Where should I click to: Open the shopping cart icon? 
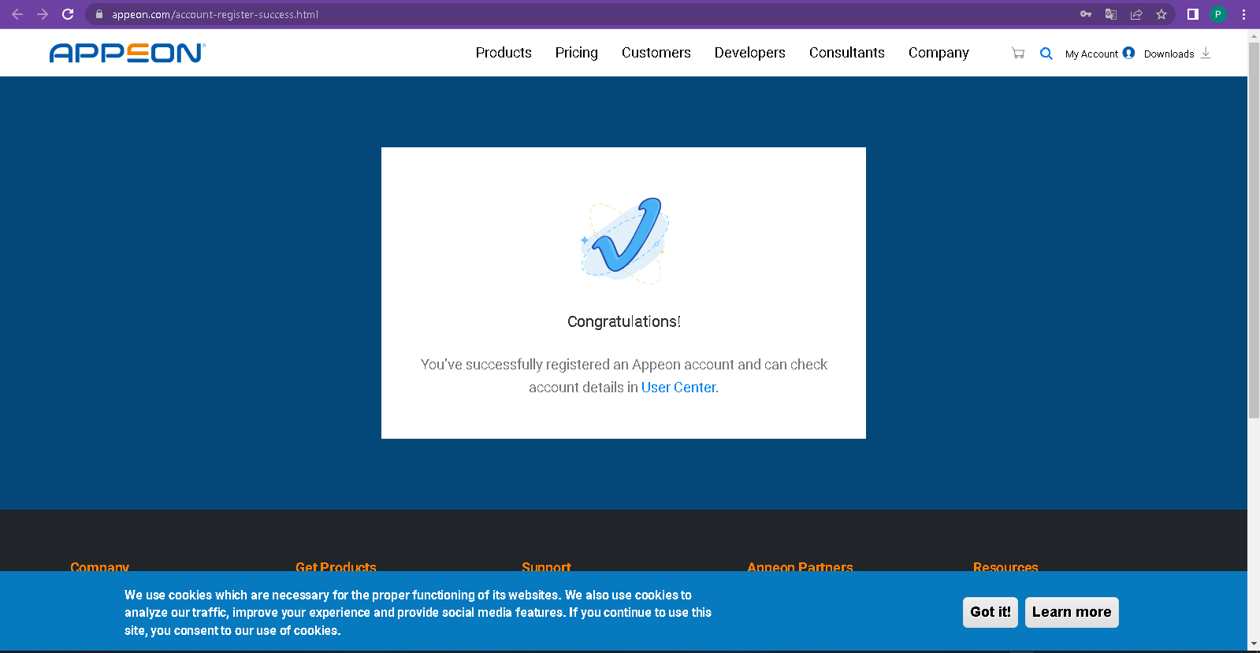point(1018,54)
